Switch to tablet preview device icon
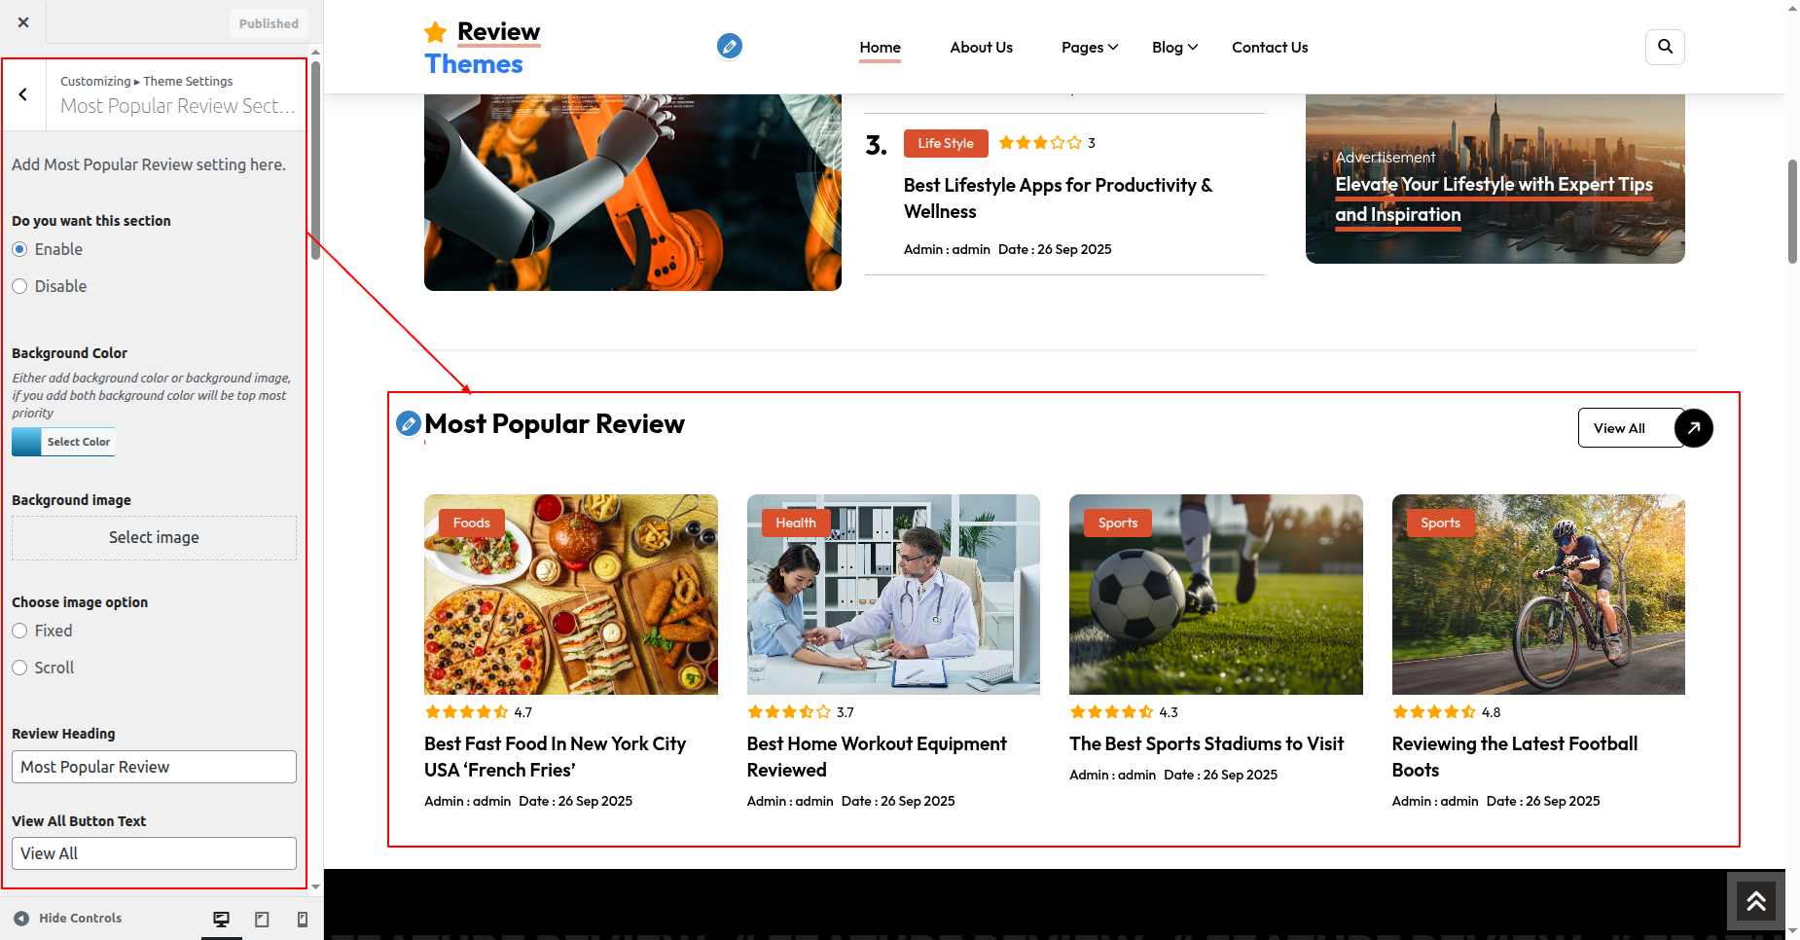The width and height of the screenshot is (1800, 940). 262,919
